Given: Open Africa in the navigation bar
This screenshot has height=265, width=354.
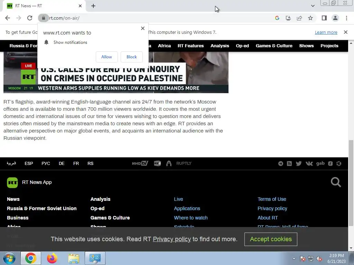Looking at the screenshot, I should [164, 46].
